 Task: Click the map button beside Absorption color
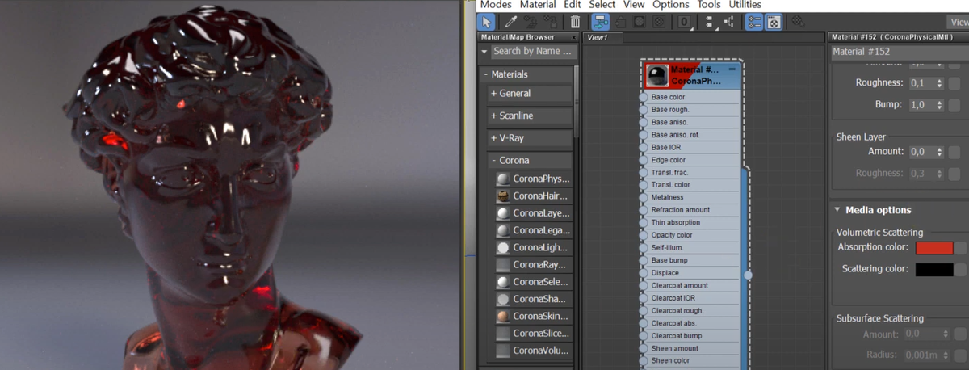pos(961,248)
